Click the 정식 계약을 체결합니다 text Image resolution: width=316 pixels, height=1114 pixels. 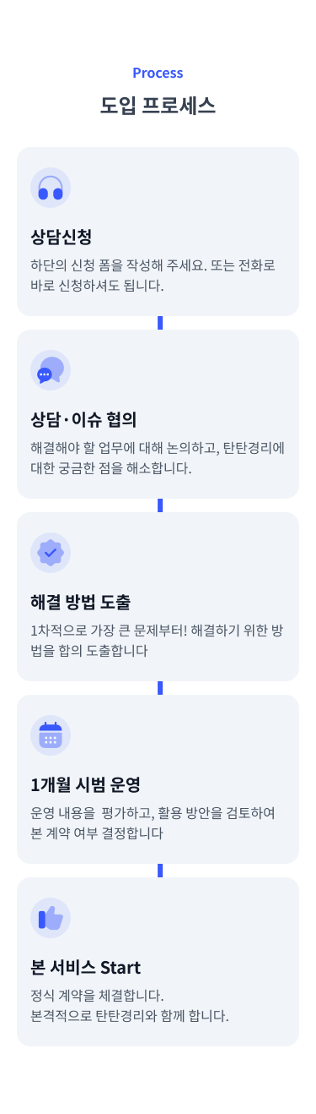pos(97,996)
